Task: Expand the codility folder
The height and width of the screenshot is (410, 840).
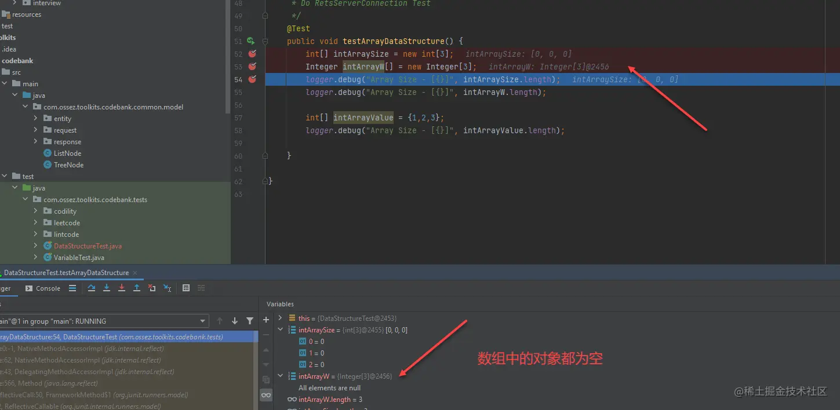Action: (36, 211)
